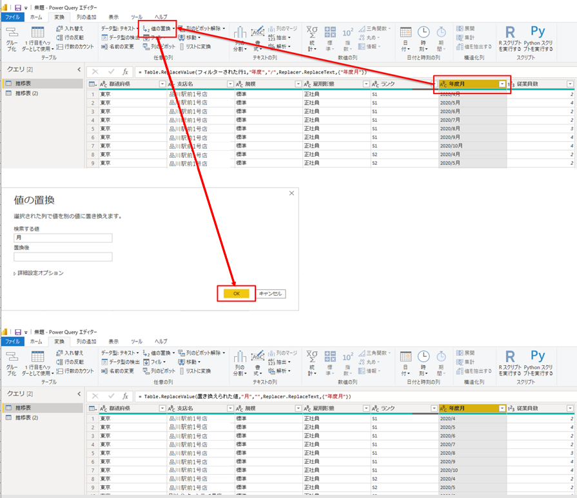The image size is (577, 498).
Task: Click the R script icon in top ribbon
Action: pos(511,32)
